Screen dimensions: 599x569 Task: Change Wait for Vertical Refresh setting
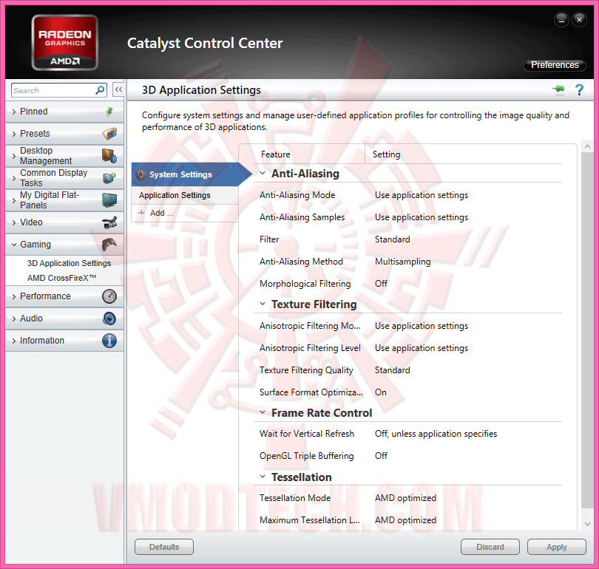436,434
